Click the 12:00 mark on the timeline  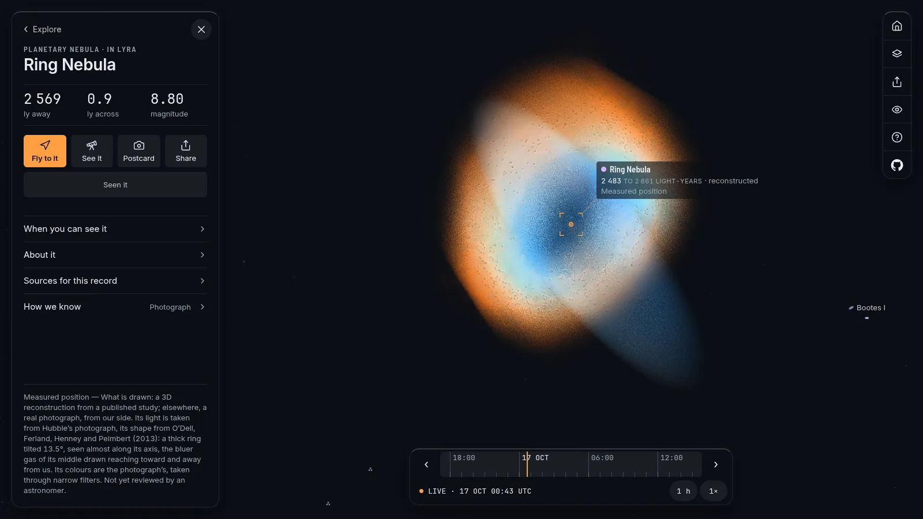point(671,458)
